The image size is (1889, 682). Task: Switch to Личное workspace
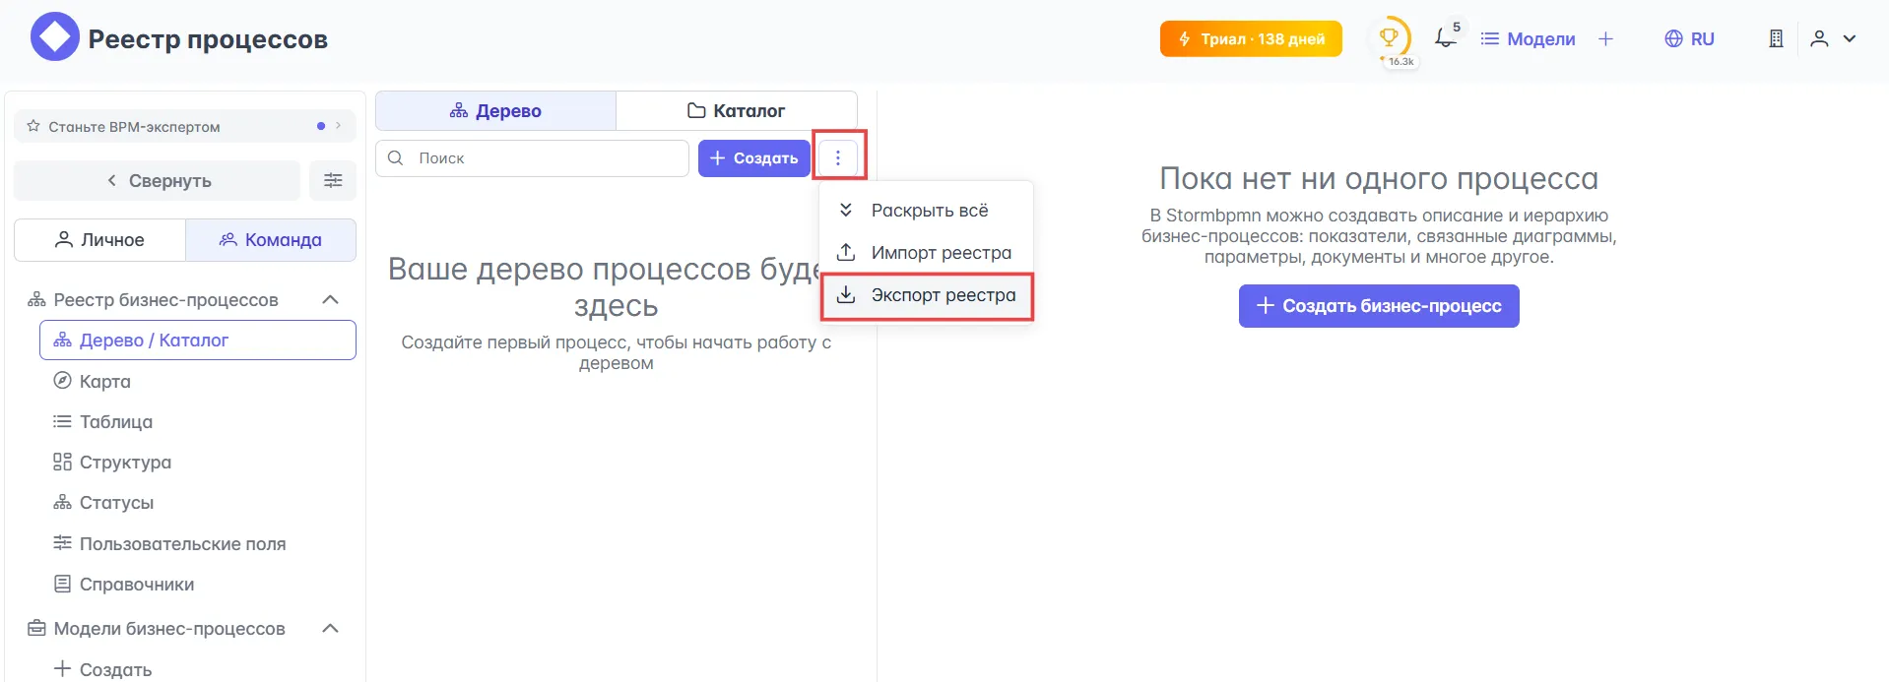[99, 240]
